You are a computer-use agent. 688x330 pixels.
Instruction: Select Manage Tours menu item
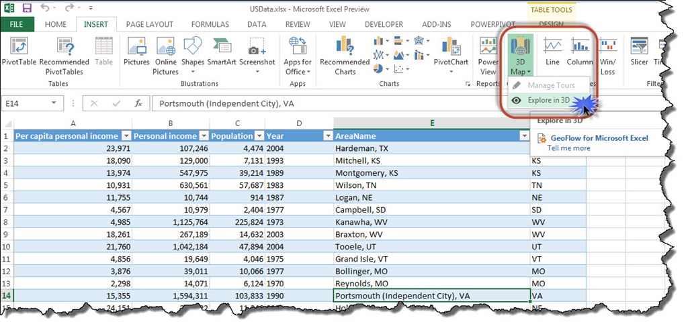point(548,85)
